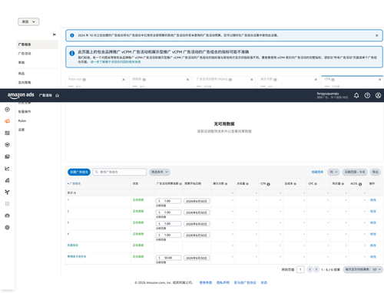
Task: Click info icon next to CTR column header
Action: coord(268,184)
